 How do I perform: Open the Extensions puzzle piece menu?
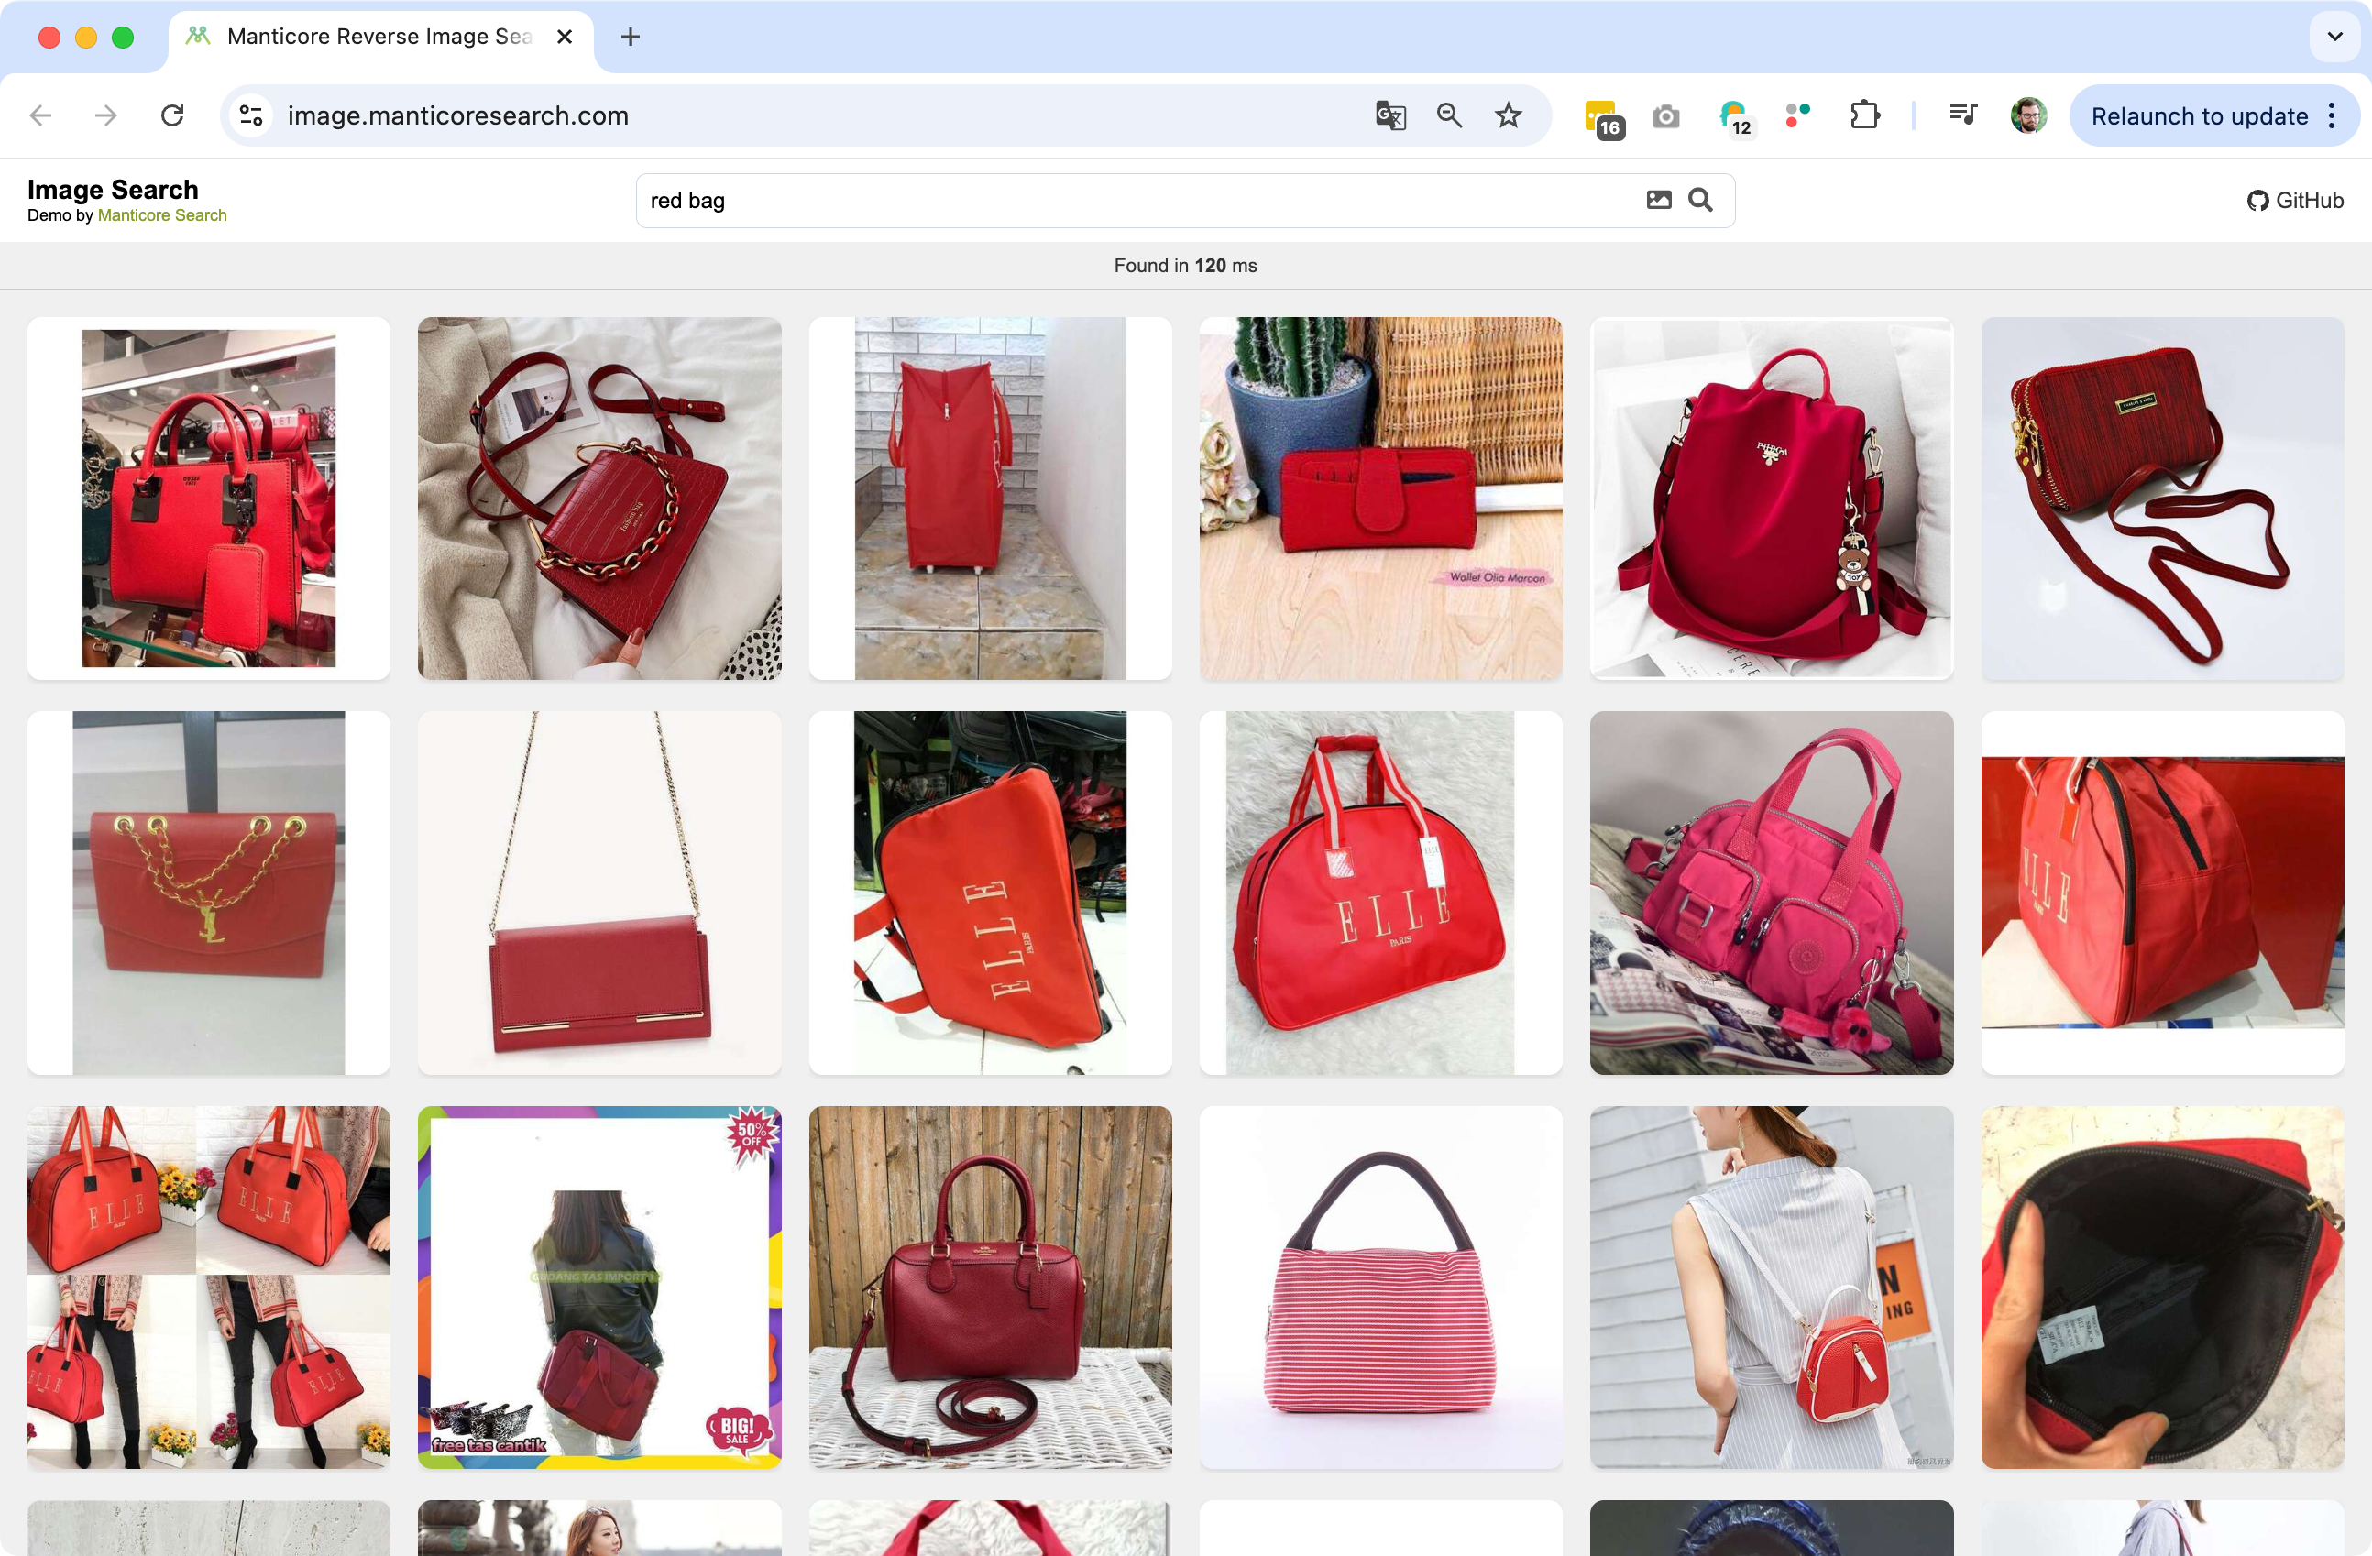pyautogui.click(x=1865, y=115)
